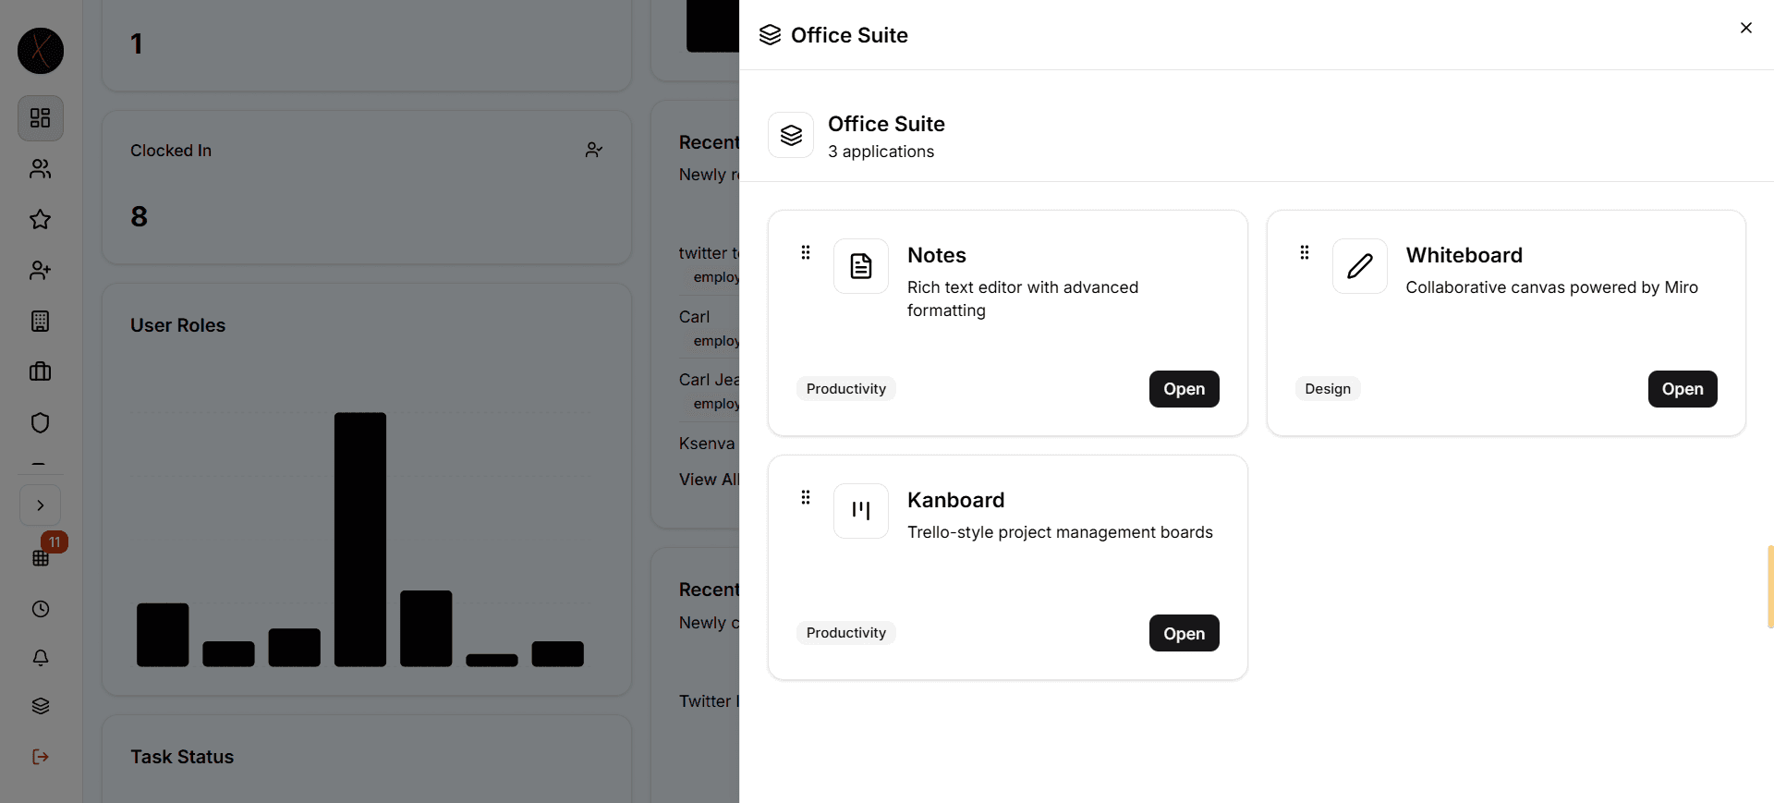1774x803 pixels.
Task: Click the Office Suite panel scrollbar
Action: [x=1770, y=587]
